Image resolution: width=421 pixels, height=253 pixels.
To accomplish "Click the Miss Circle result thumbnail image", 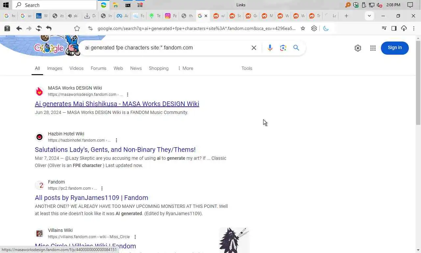I will pyautogui.click(x=234, y=240).
